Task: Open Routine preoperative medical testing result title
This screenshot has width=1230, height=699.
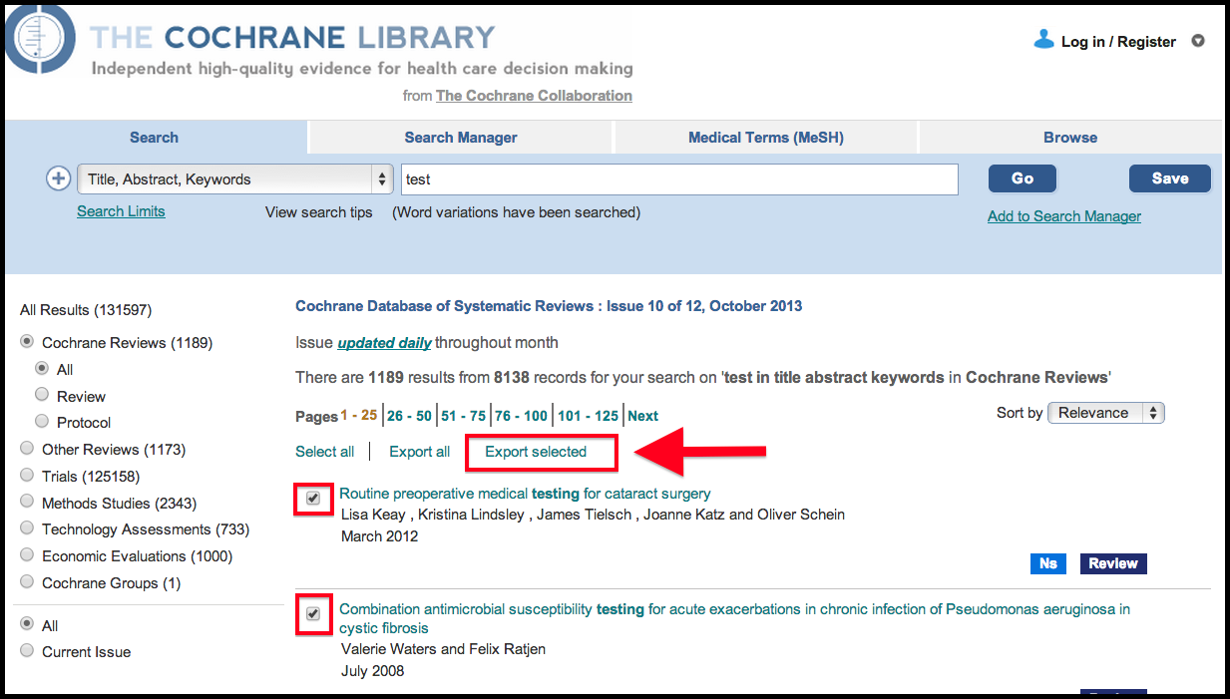Action: (525, 494)
